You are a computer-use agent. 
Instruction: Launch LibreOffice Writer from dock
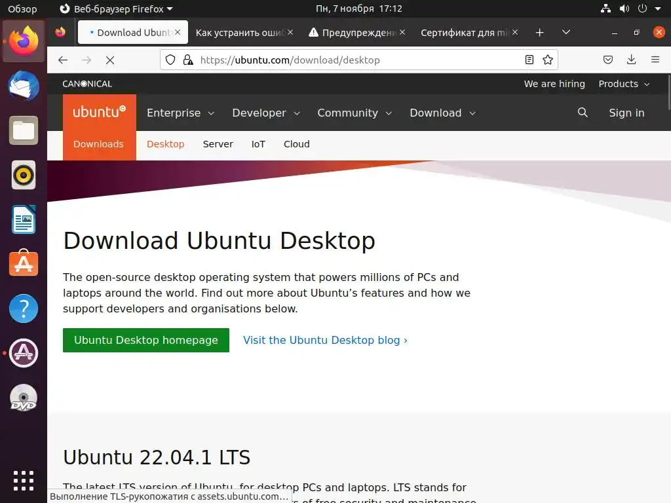24,219
